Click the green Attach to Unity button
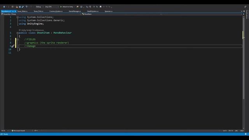The width and height of the screenshot is (249, 140). pyautogui.click(x=67, y=7)
